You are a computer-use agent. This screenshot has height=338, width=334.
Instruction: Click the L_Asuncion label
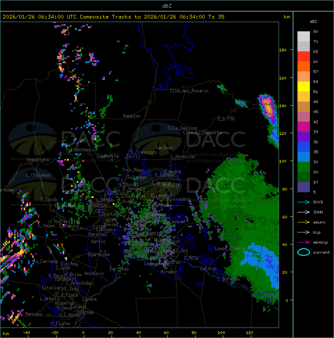[x=183, y=157]
